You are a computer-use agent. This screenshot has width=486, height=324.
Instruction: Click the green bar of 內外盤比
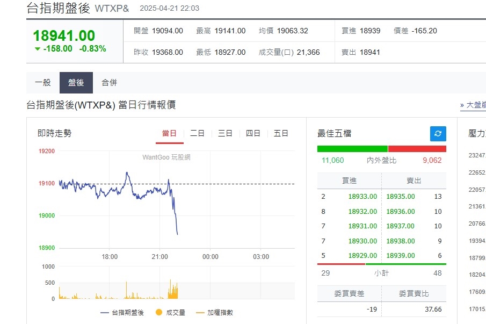tap(352, 149)
